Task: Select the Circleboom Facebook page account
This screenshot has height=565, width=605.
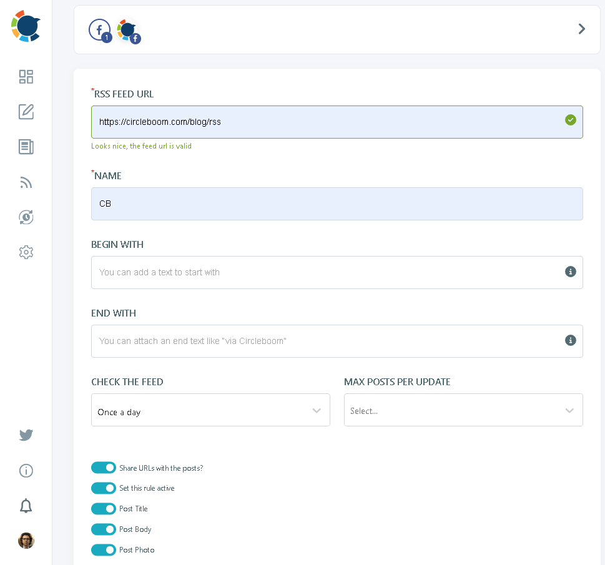Action: pyautogui.click(x=127, y=29)
